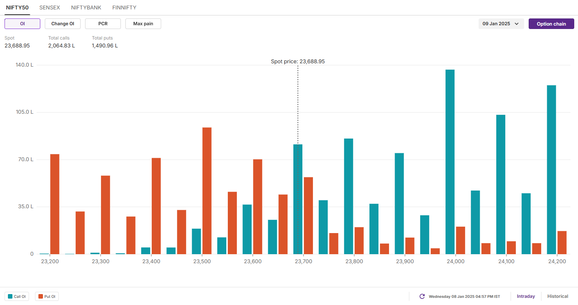Show the PCR view
Viewport: 578px width, 305px height.
coord(103,24)
